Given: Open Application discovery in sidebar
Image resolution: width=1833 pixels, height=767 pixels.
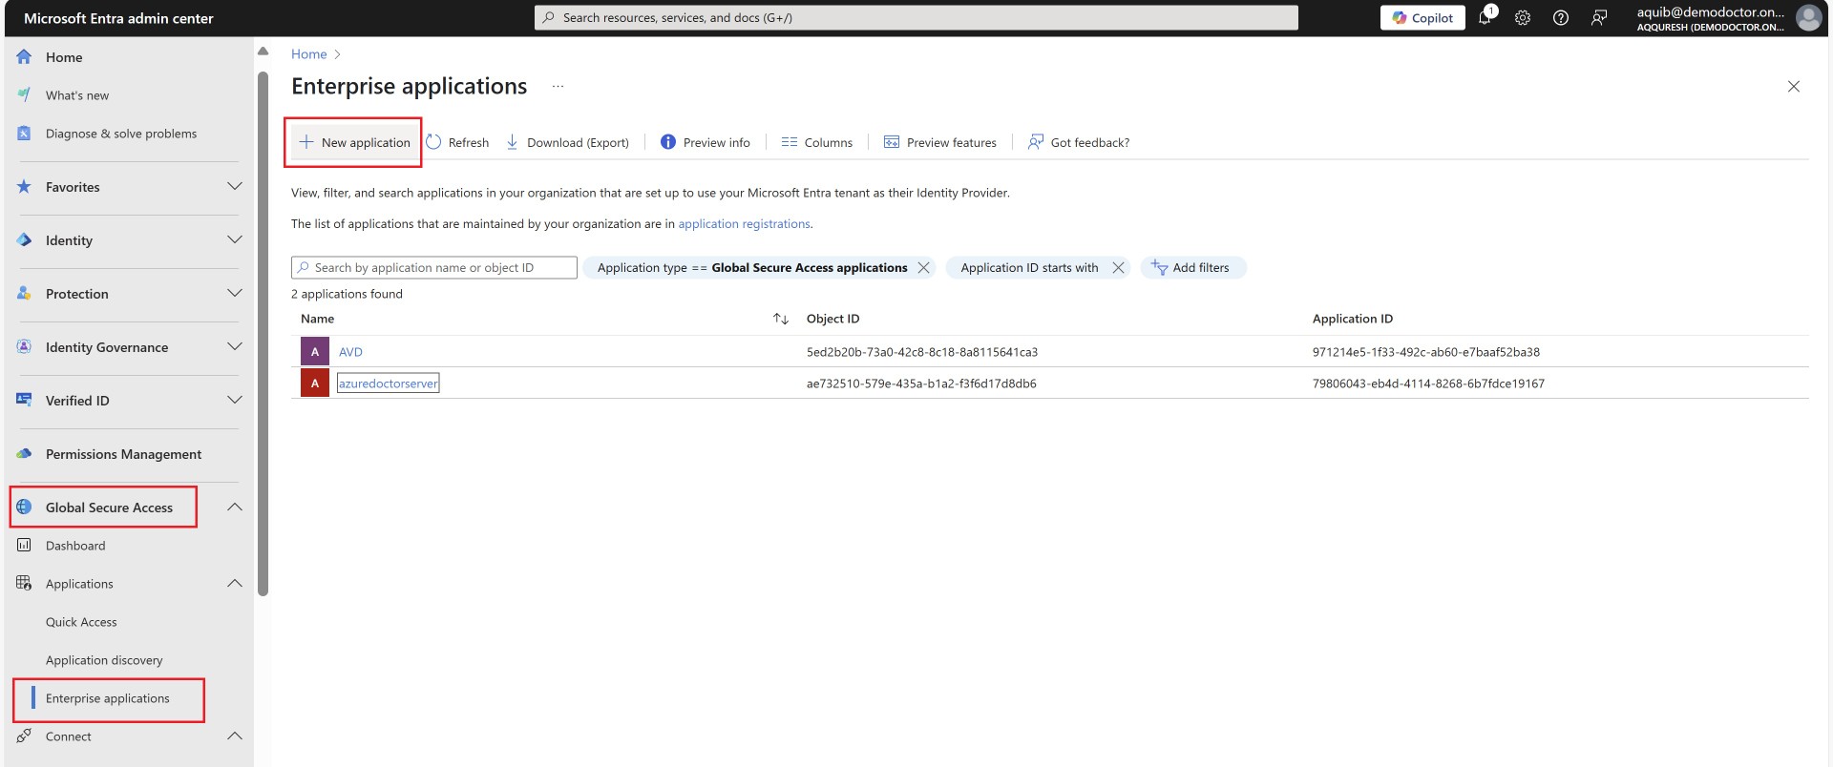Looking at the screenshot, I should pos(104,660).
